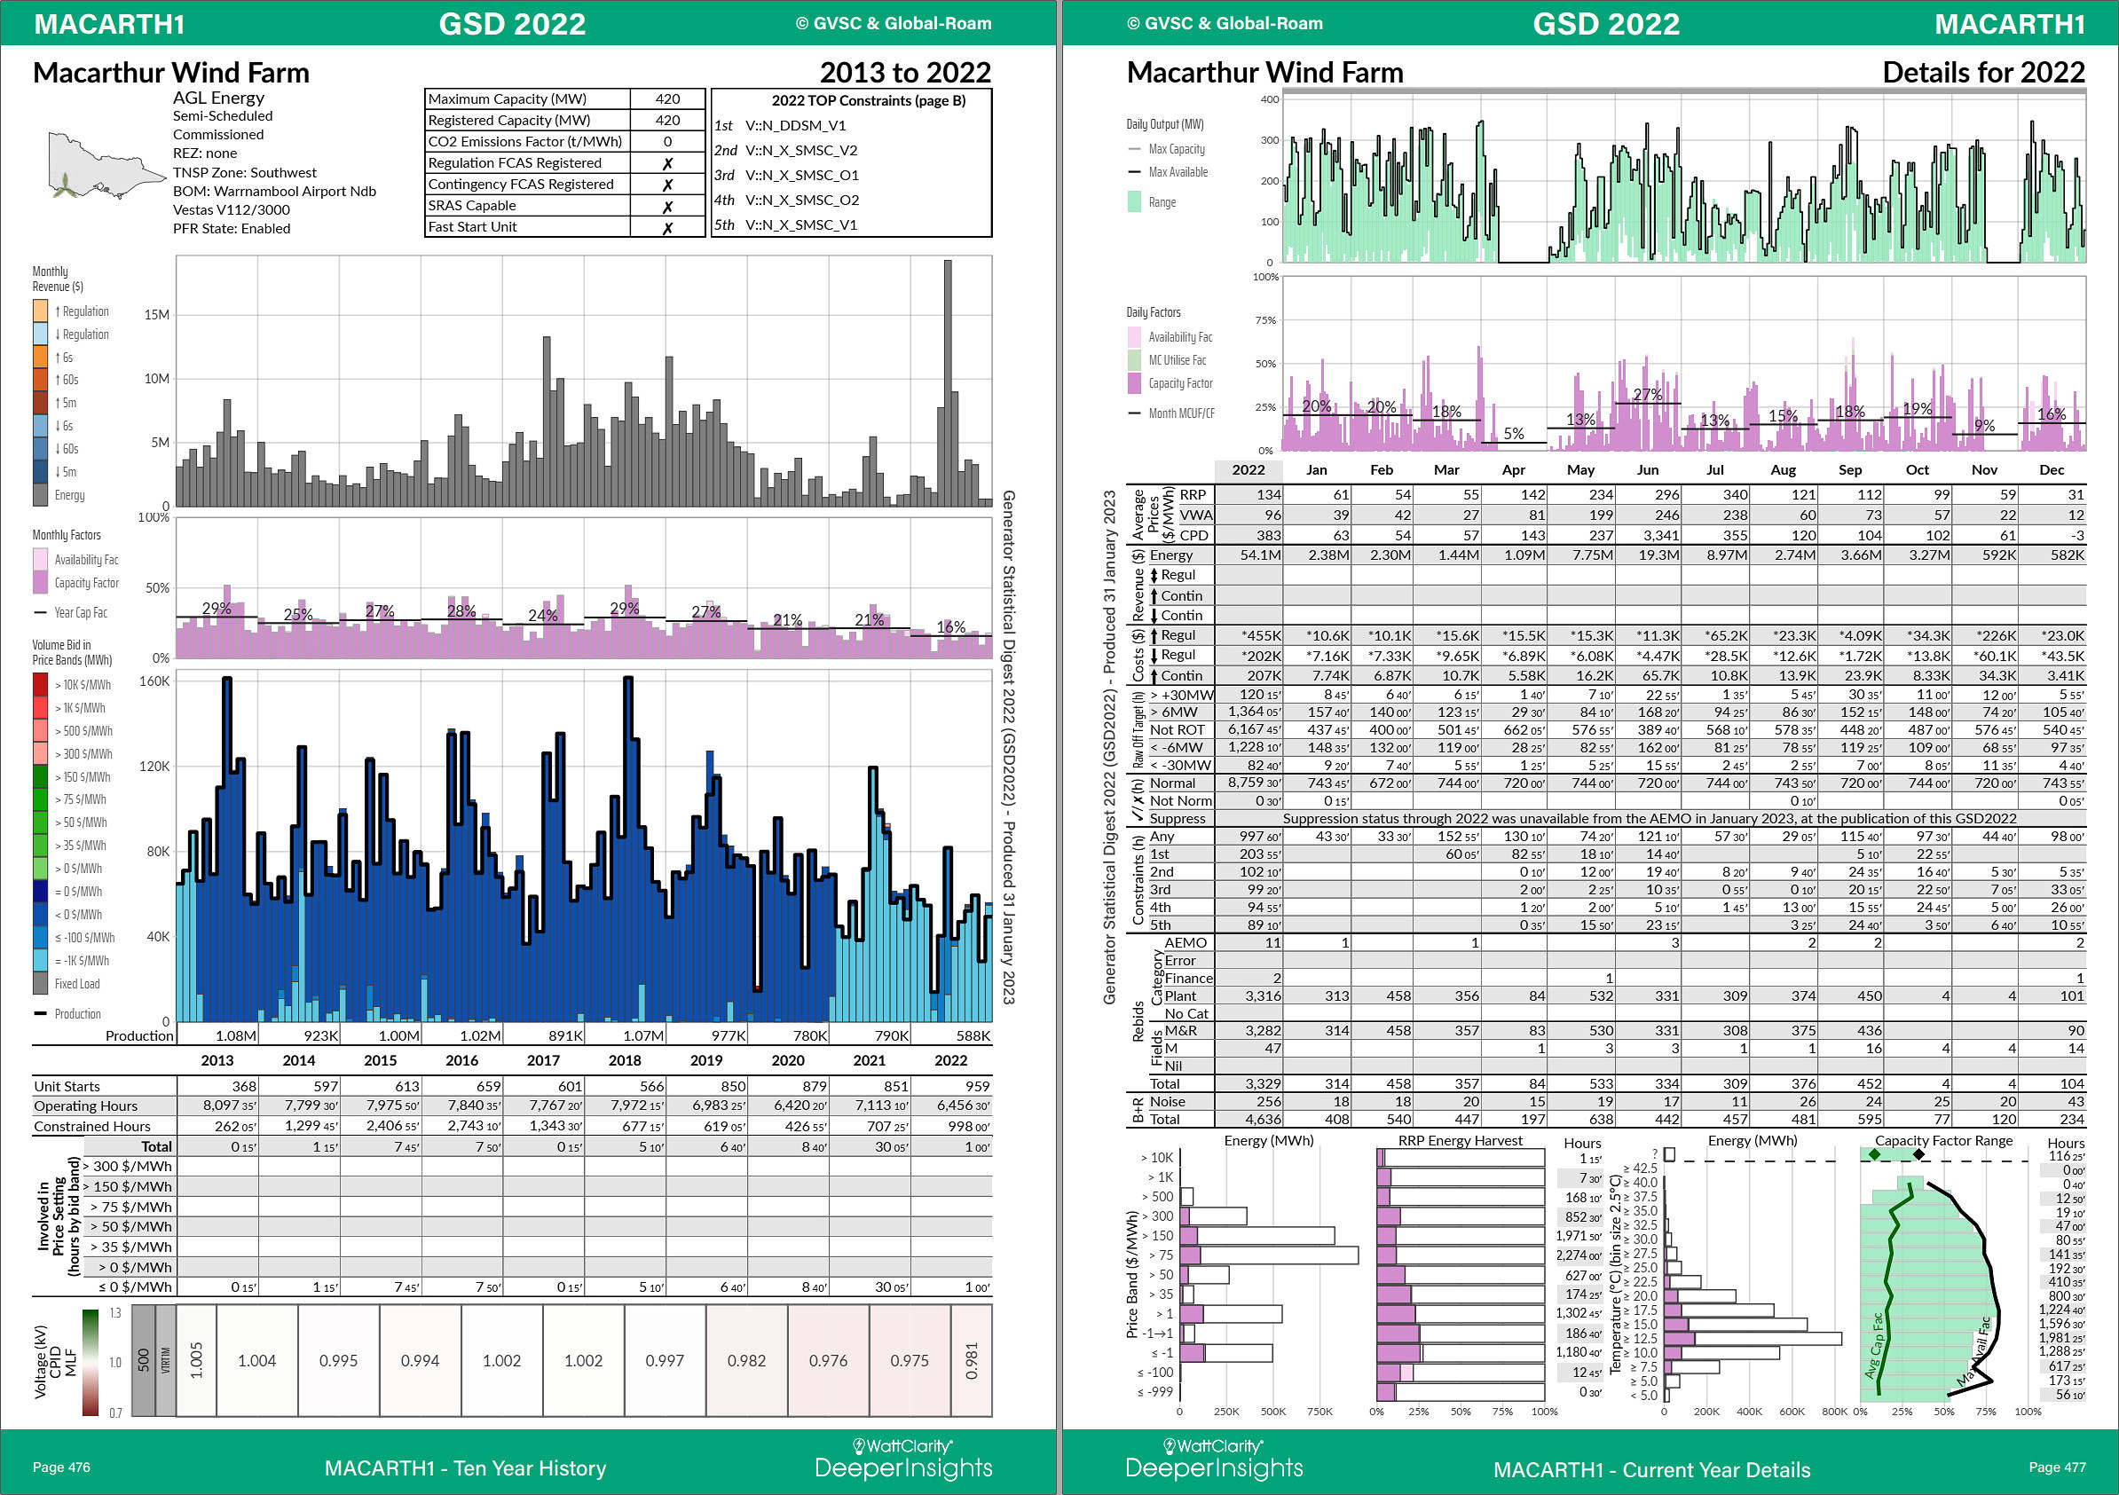Click the Monthly Factors Availability Fac swatch

(40, 559)
